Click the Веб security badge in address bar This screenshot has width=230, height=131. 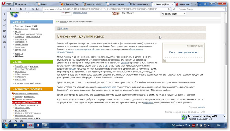pyautogui.click(x=36, y=9)
